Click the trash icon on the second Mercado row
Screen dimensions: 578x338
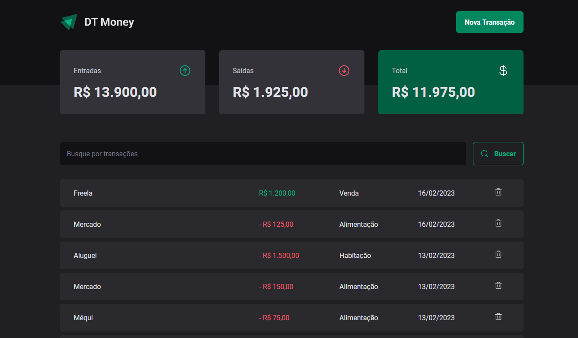[498, 285]
